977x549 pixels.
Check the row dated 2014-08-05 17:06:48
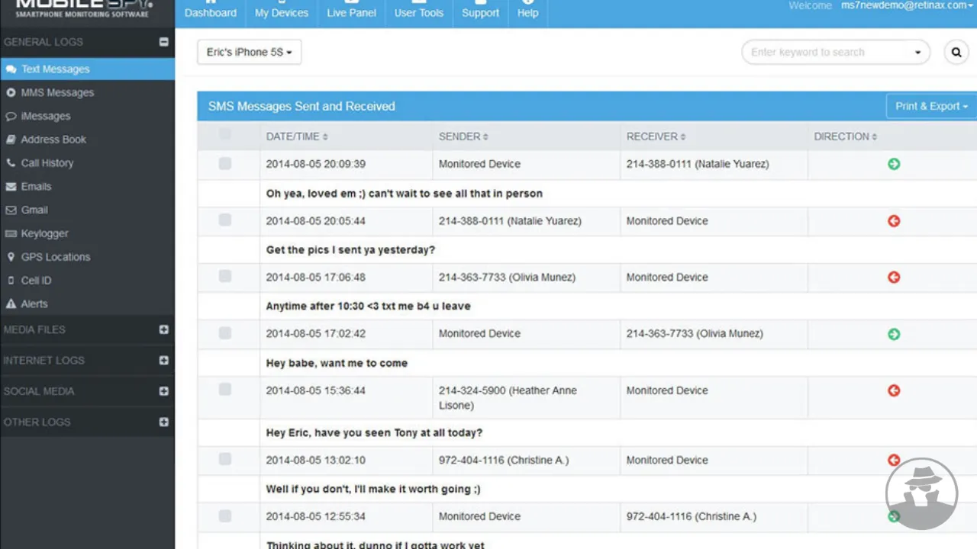(x=224, y=277)
